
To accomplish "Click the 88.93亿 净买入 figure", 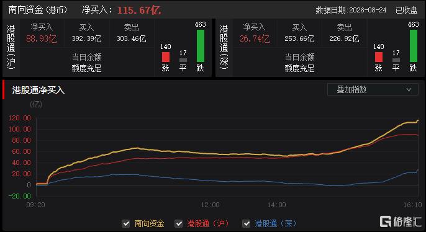I will (41, 39).
